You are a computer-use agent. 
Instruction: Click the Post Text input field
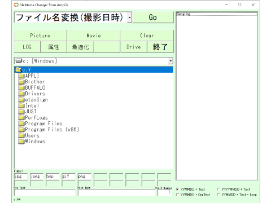point(116,192)
